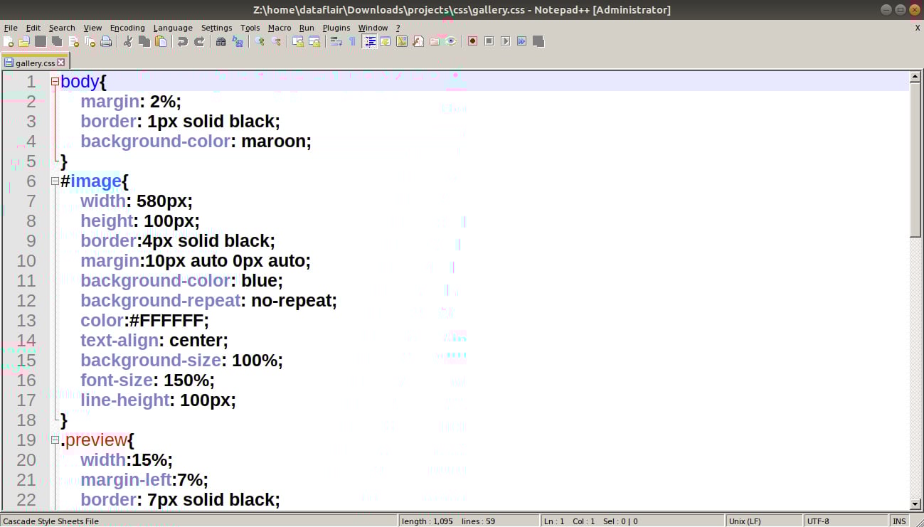Screen dimensions: 924x527
Task: Click the Zoom Out toolbar icon
Action: pos(276,41)
